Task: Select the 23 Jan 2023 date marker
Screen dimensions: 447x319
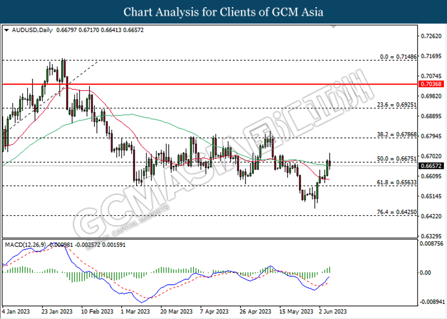Action: tap(57, 312)
